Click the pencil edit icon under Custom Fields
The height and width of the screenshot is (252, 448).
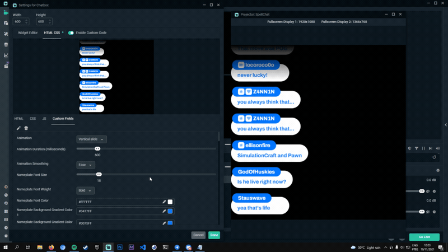pyautogui.click(x=18, y=128)
